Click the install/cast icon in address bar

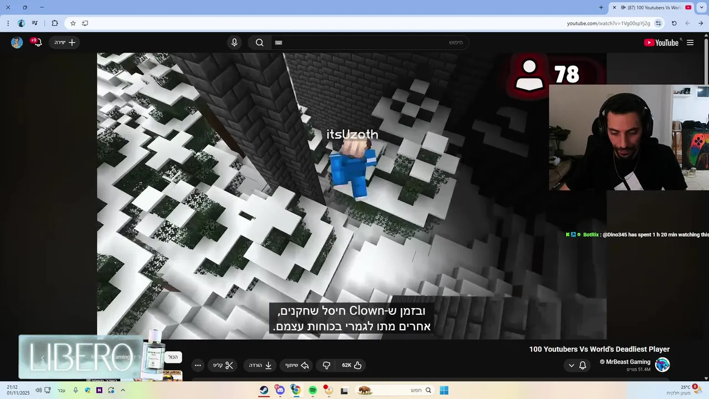[85, 23]
